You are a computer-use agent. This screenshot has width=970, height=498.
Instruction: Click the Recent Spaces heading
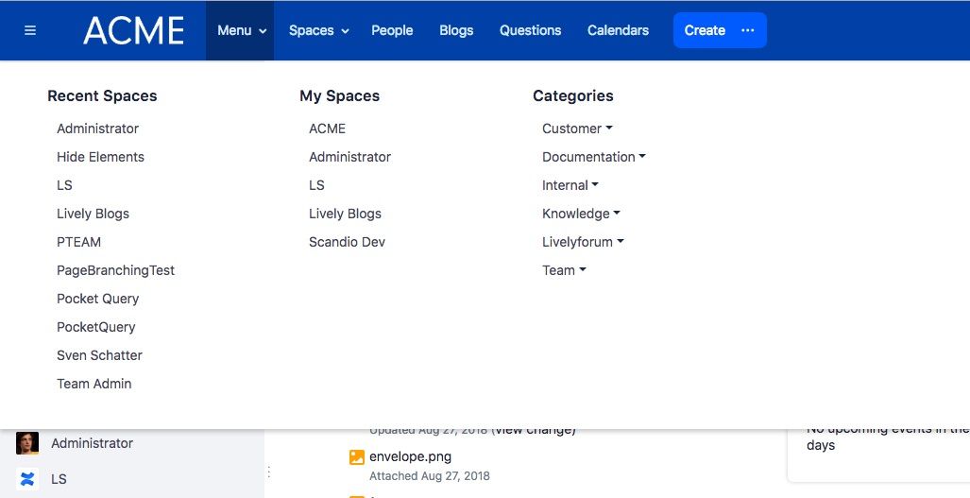coord(102,95)
